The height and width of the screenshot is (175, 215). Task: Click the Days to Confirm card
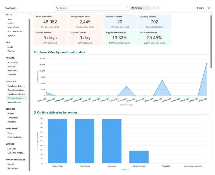click(85, 38)
